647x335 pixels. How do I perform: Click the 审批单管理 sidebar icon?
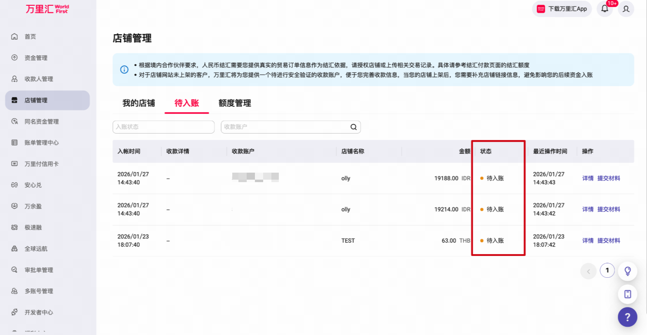14,270
